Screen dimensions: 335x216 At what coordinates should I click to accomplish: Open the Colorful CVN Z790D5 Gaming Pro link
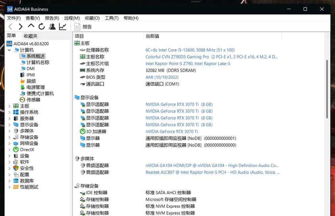pos(211,57)
